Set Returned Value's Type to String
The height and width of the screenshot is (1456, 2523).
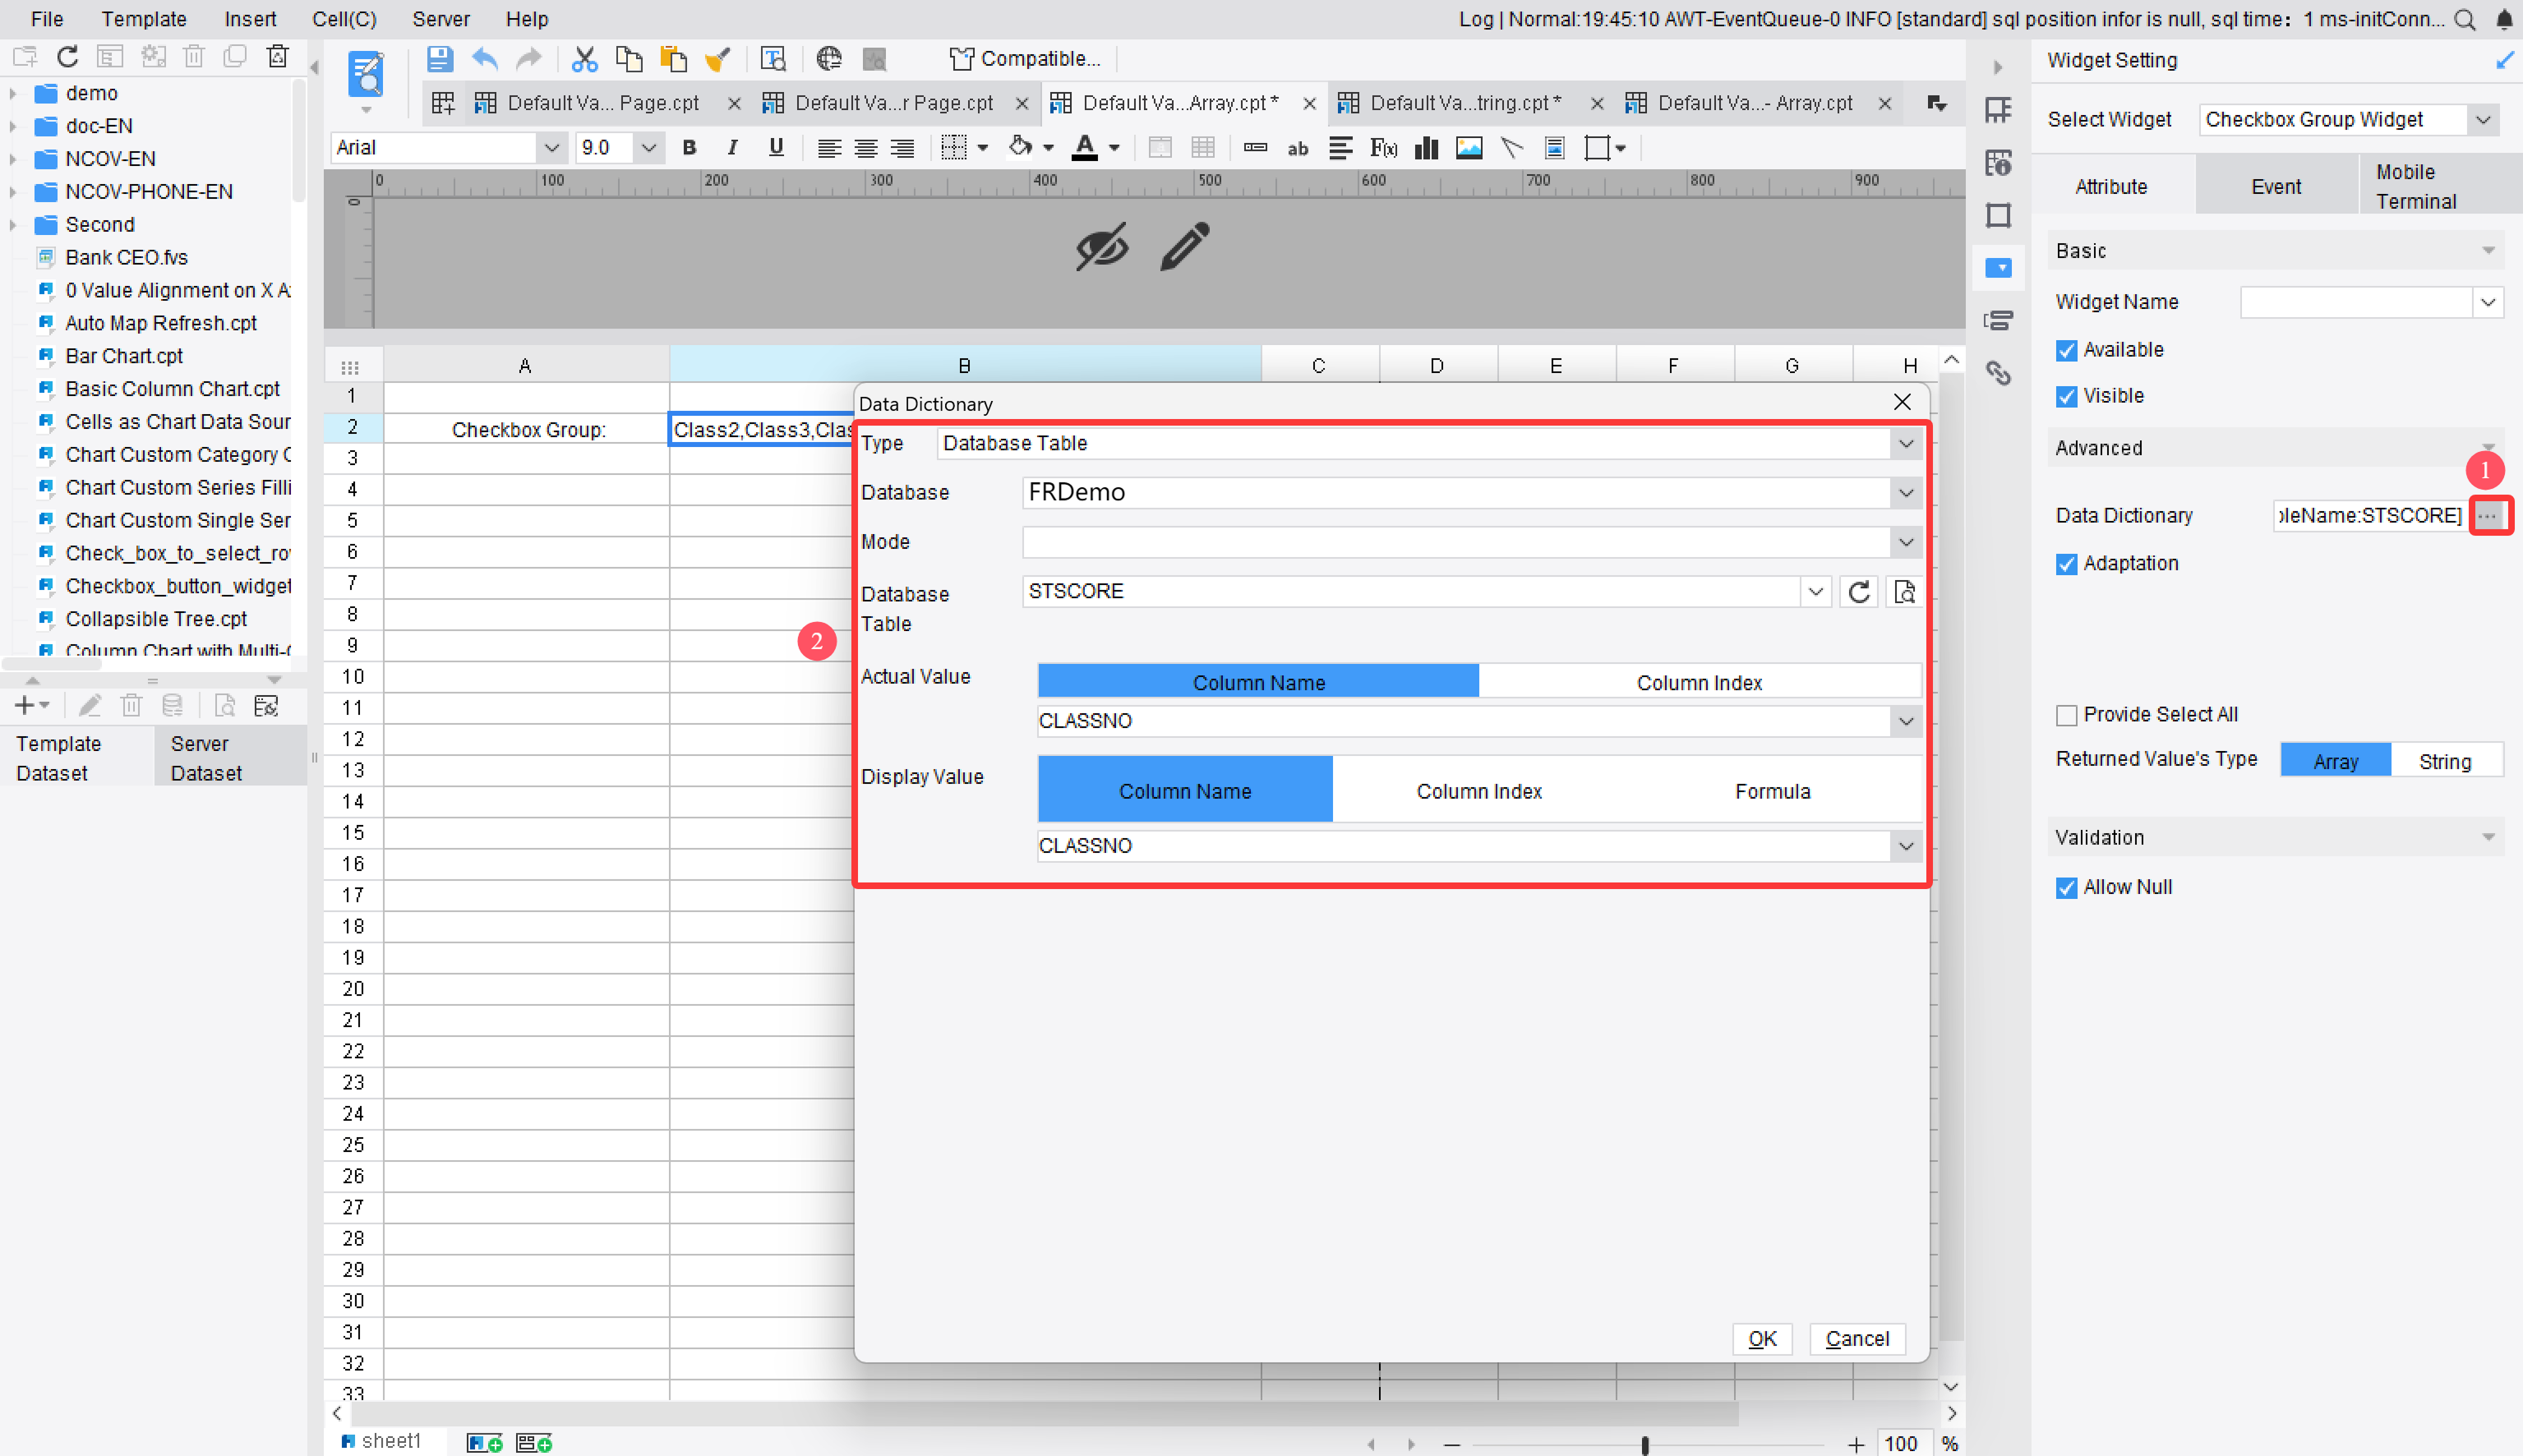(2444, 760)
